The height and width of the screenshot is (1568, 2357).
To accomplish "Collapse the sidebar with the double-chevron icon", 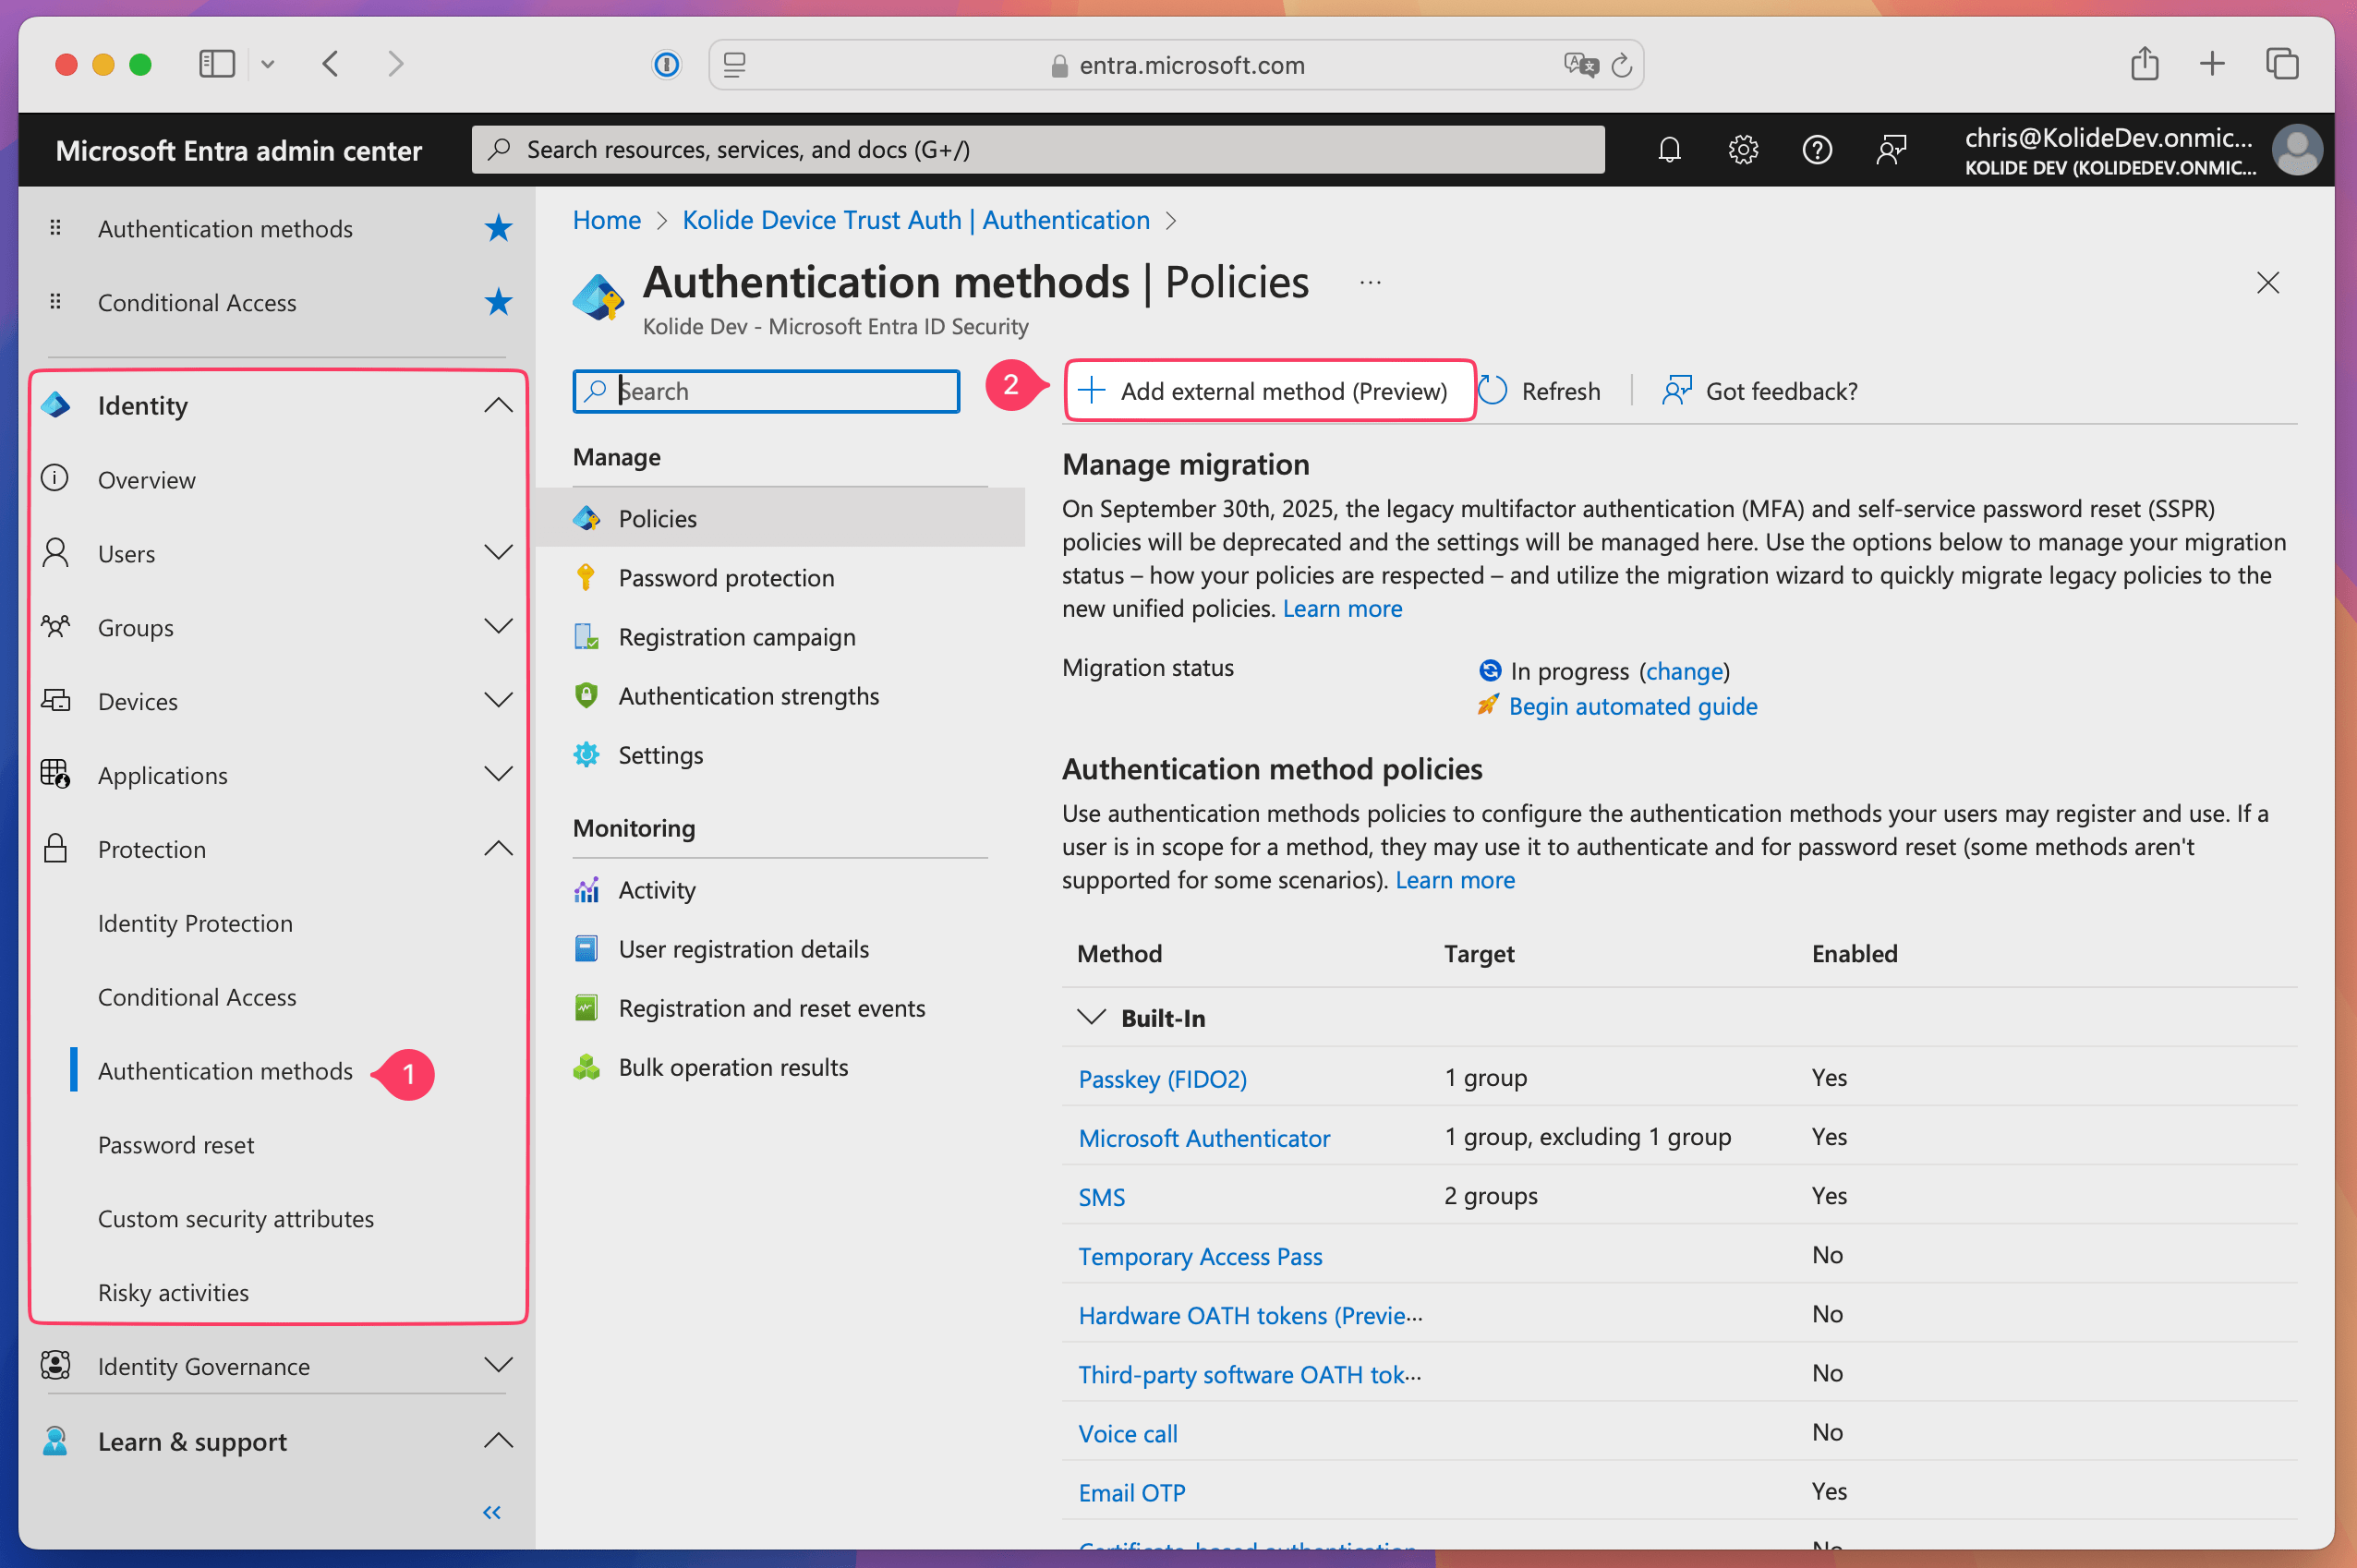I will coord(492,1512).
